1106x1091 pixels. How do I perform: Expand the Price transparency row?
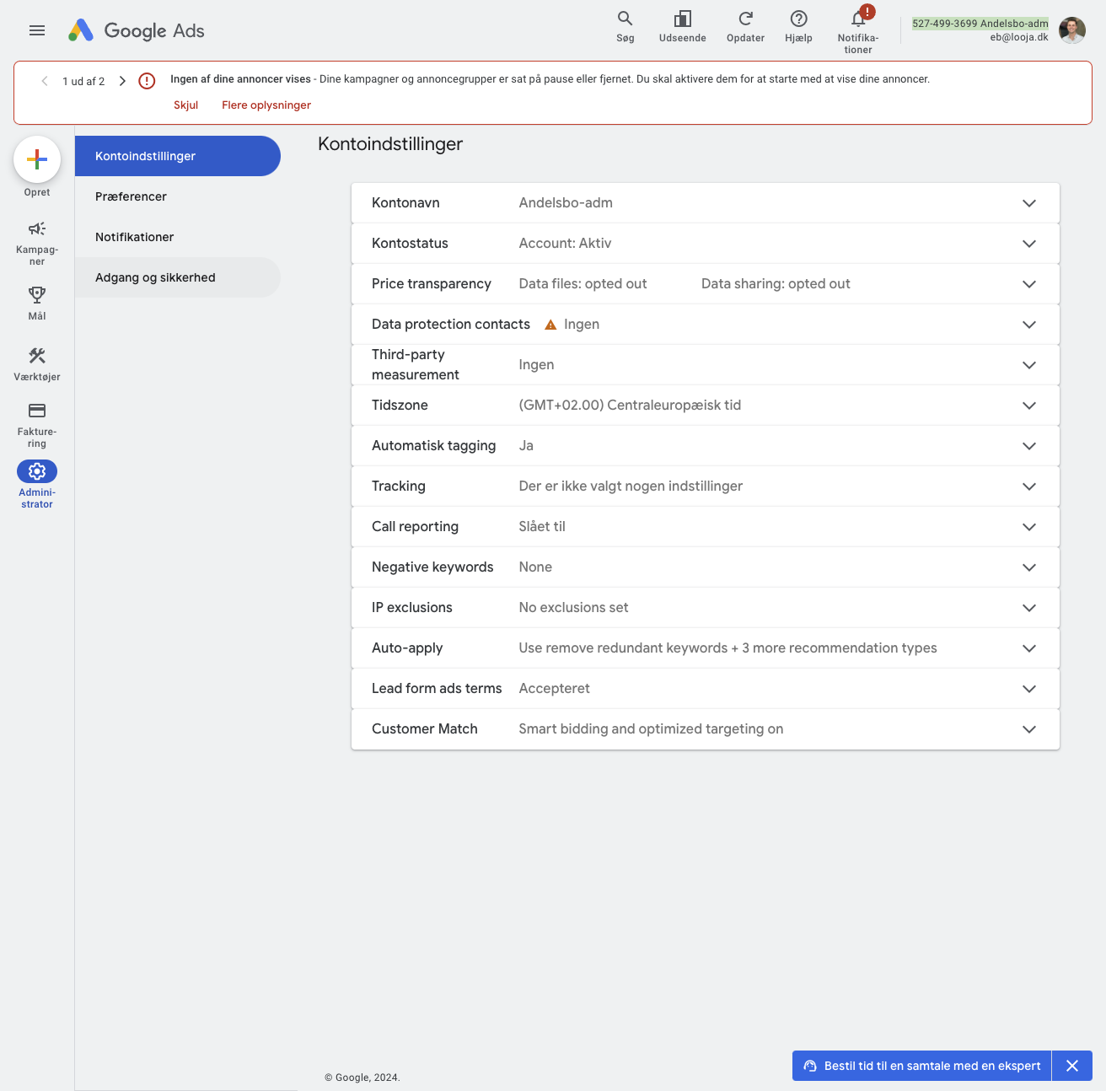pyautogui.click(x=706, y=284)
